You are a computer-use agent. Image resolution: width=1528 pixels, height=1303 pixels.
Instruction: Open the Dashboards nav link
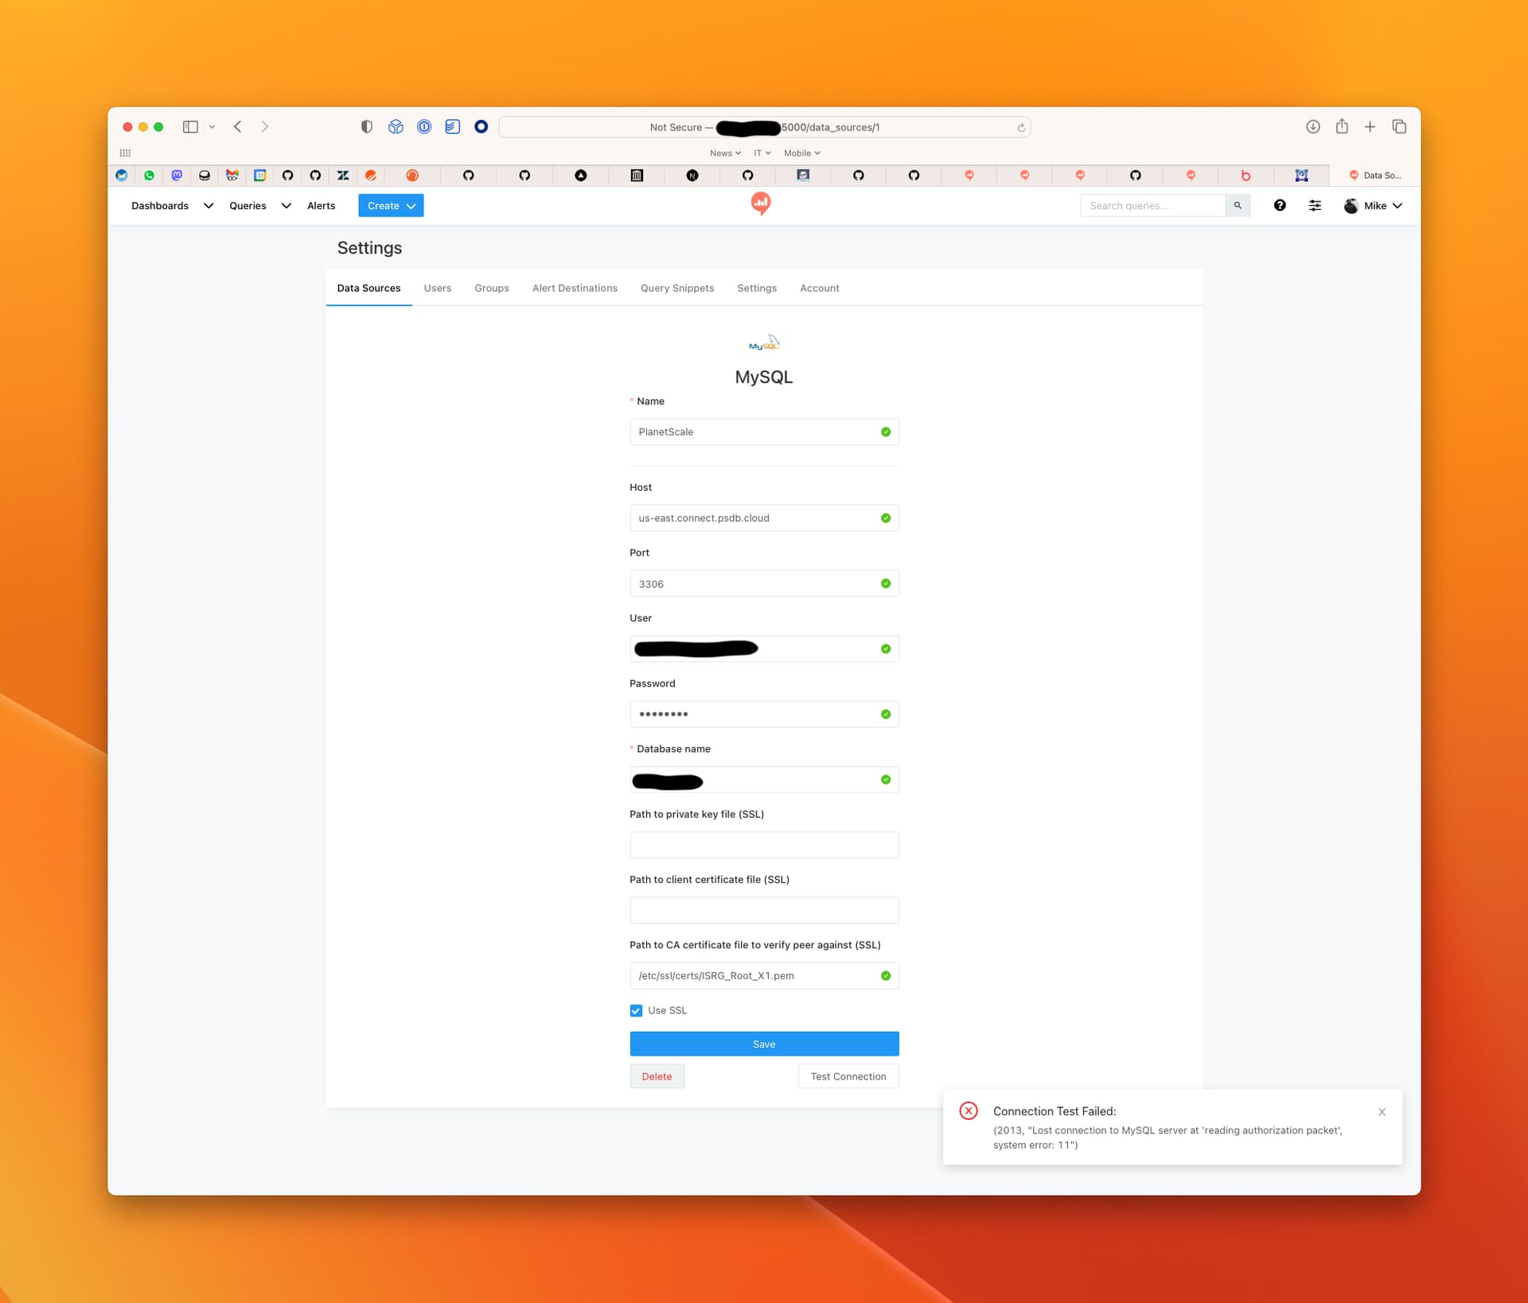(160, 206)
